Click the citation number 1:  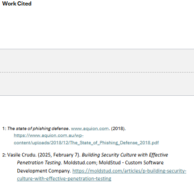(x=4, y=129)
